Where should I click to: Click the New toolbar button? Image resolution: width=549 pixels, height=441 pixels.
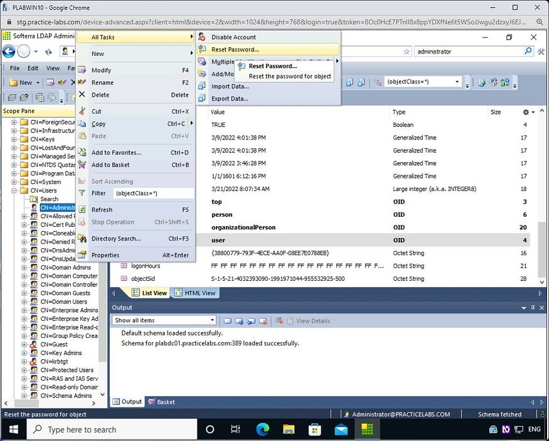point(21,82)
